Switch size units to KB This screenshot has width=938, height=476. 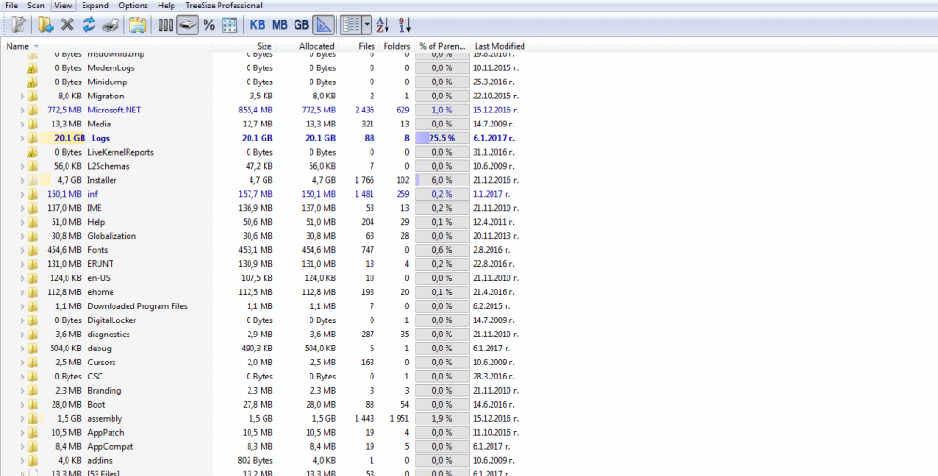click(257, 24)
